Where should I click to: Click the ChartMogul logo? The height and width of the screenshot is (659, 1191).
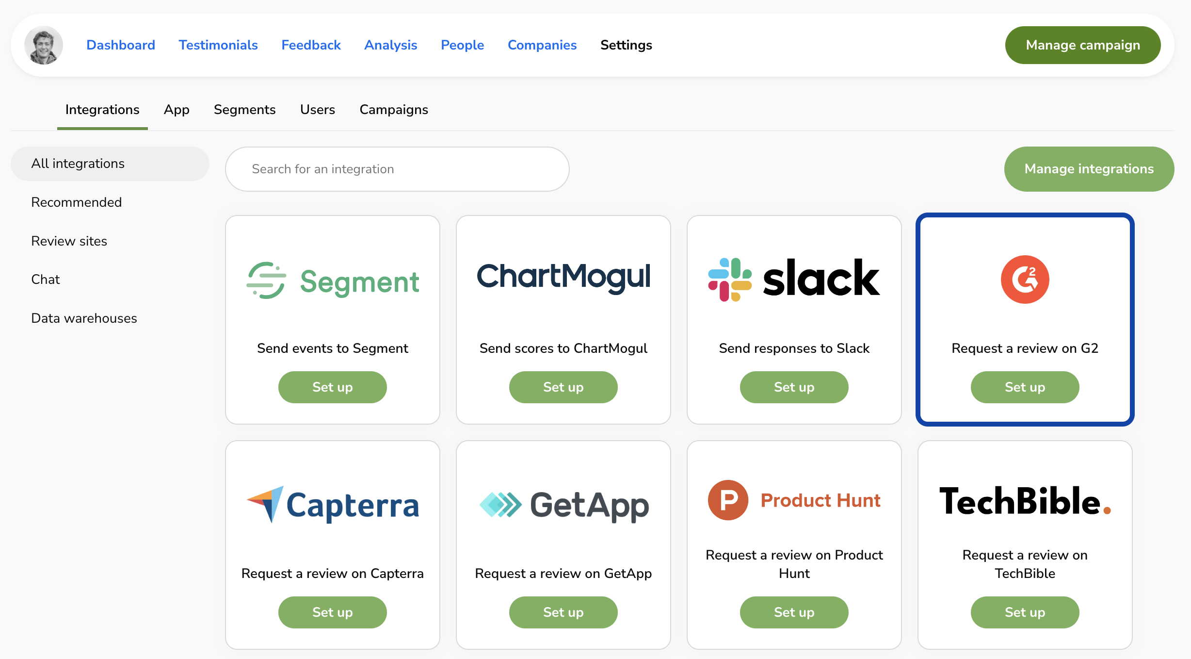pyautogui.click(x=563, y=277)
